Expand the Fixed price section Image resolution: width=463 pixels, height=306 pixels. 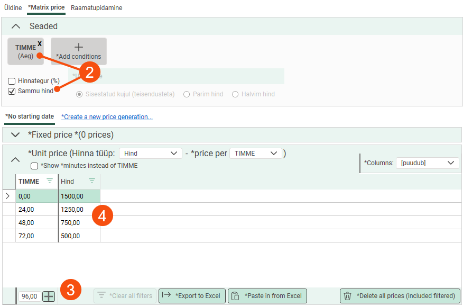[x=15, y=135]
